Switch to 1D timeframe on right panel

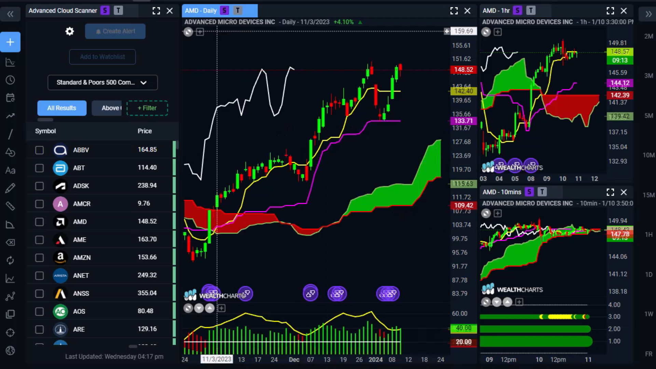coord(648,274)
